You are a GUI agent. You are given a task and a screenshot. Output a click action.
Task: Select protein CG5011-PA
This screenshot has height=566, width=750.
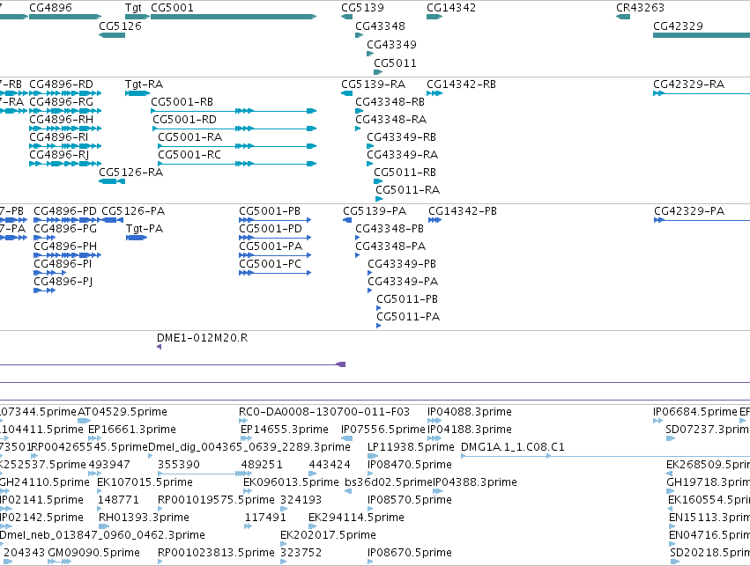(408, 317)
